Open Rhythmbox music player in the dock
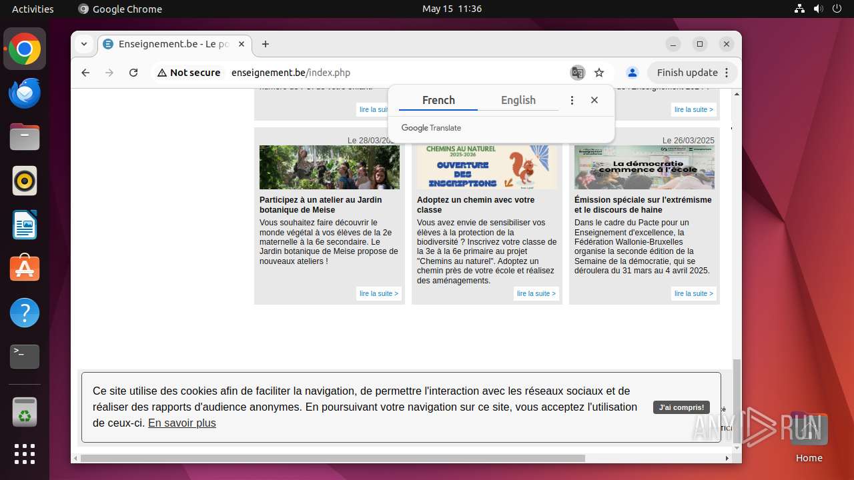This screenshot has width=854, height=480. click(25, 181)
